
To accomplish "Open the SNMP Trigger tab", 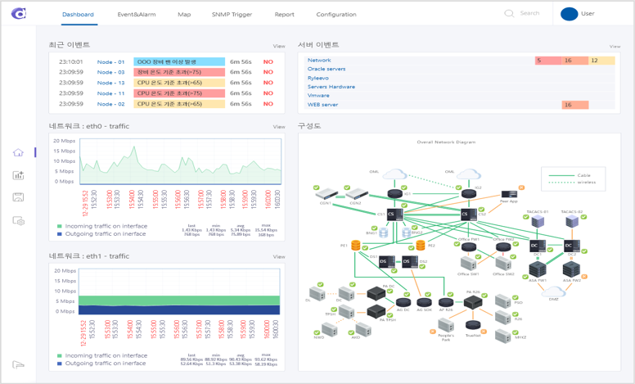I will pyautogui.click(x=232, y=15).
